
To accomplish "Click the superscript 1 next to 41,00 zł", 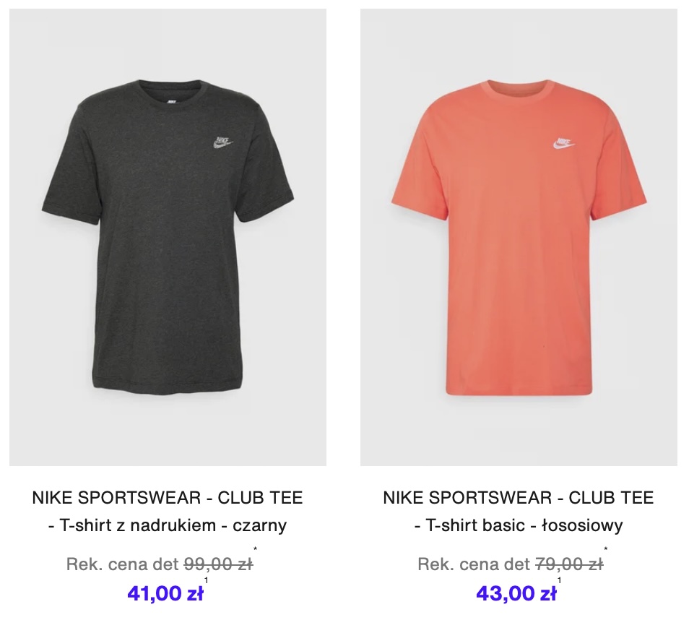I will [x=206, y=580].
